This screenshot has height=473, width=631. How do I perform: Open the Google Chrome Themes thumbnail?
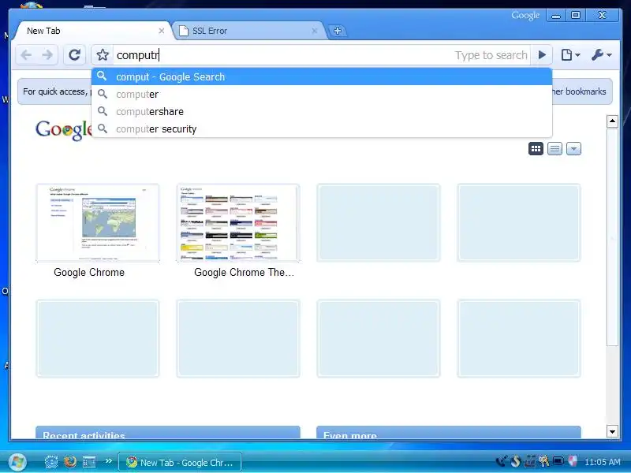[x=238, y=223]
